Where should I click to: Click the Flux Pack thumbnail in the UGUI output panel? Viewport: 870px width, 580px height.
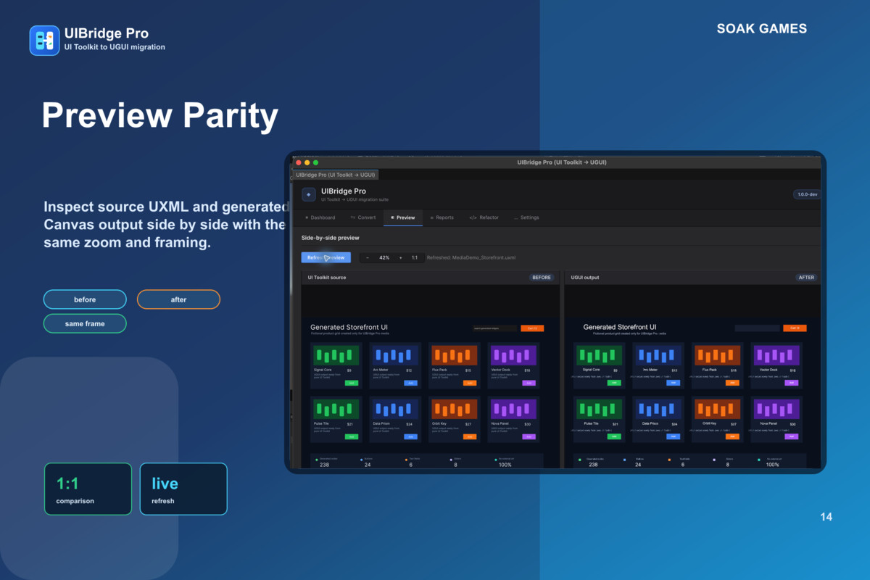pyautogui.click(x=717, y=355)
